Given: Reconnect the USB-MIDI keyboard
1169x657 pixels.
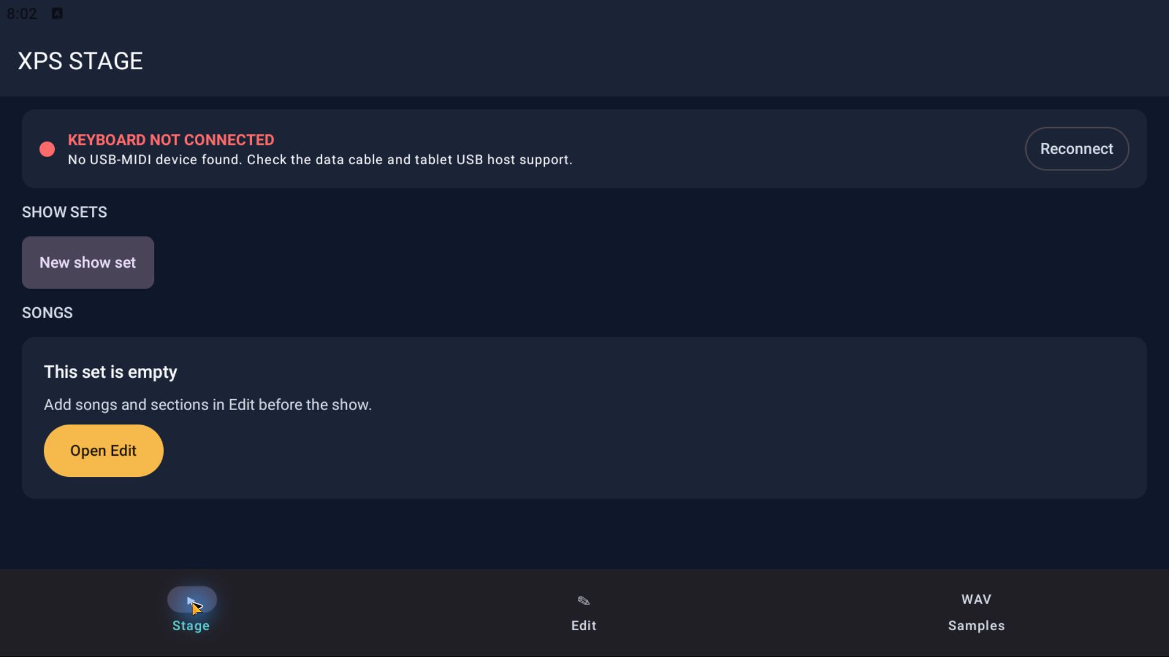Looking at the screenshot, I should [x=1076, y=148].
